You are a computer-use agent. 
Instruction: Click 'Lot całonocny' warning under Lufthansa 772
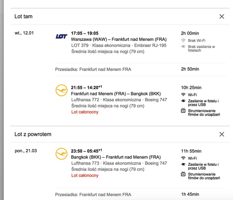(x=85, y=112)
